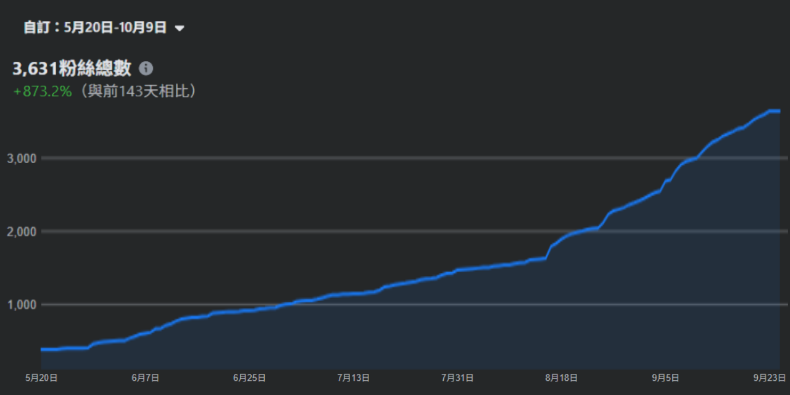Select the 3,631粉絲總數 heading
This screenshot has height=395, width=790.
click(x=72, y=69)
